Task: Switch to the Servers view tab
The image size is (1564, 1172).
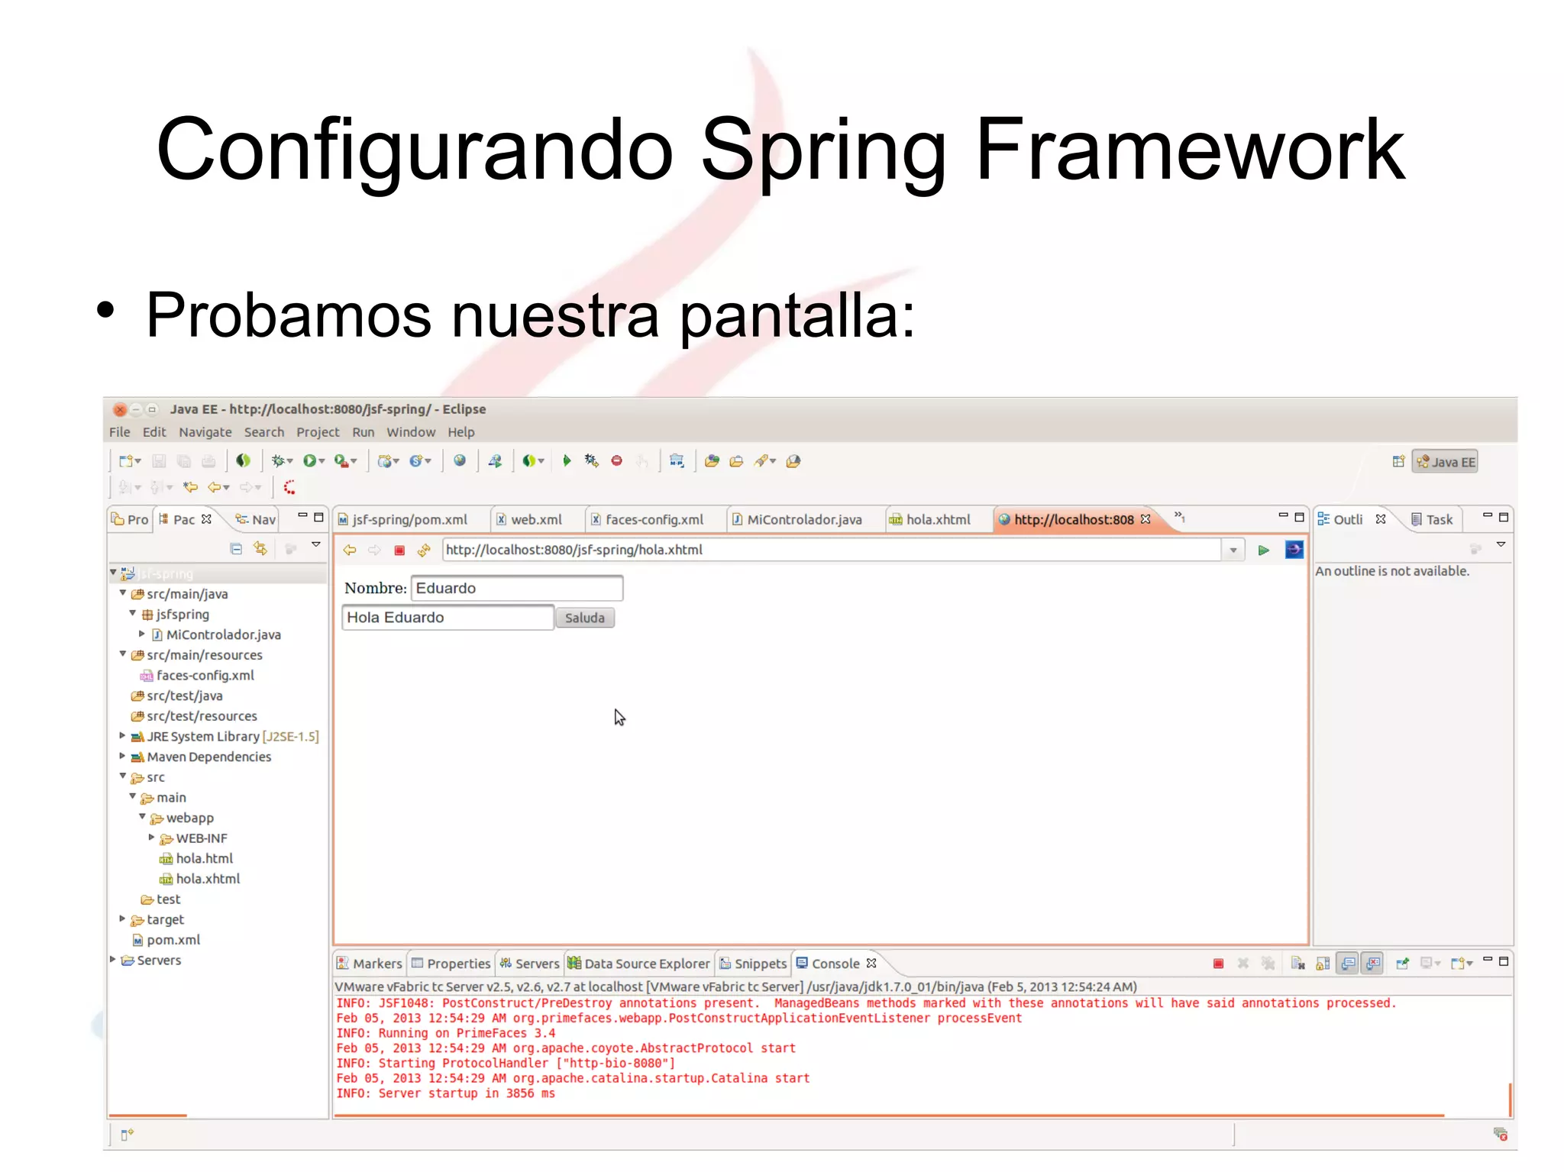Action: 529,964
